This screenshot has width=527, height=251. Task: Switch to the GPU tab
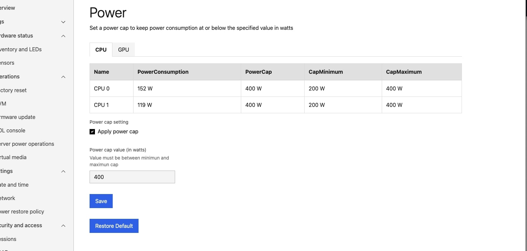pos(123,50)
